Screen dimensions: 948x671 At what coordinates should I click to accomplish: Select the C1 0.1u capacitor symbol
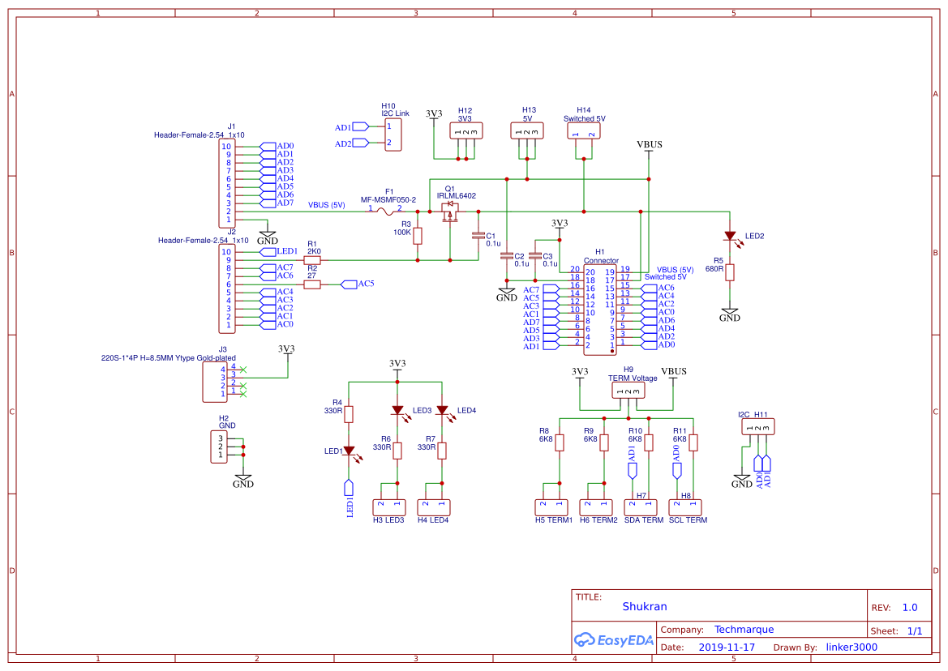point(480,235)
